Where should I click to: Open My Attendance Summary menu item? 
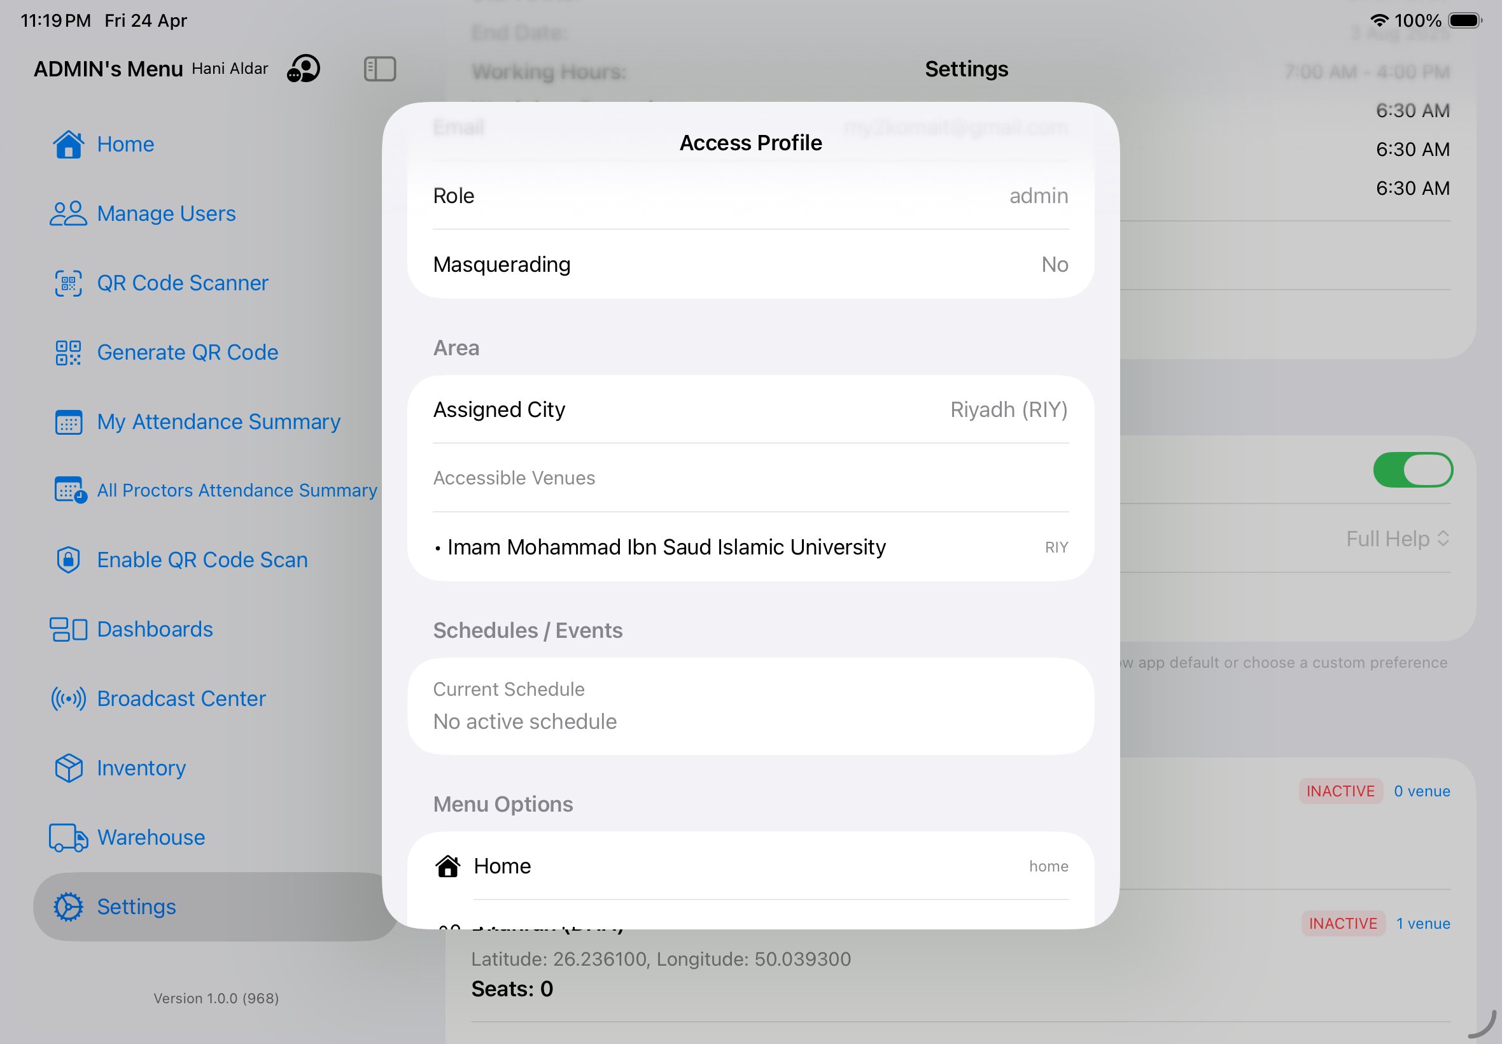(218, 422)
